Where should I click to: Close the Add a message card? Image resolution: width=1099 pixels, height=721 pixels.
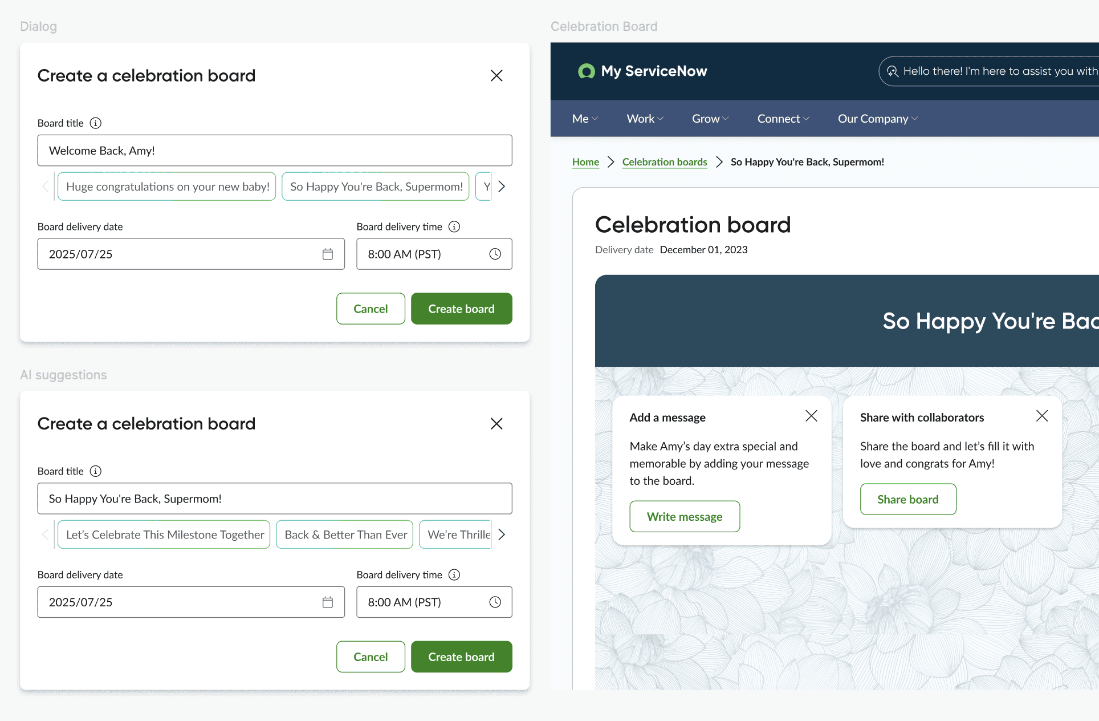811,416
